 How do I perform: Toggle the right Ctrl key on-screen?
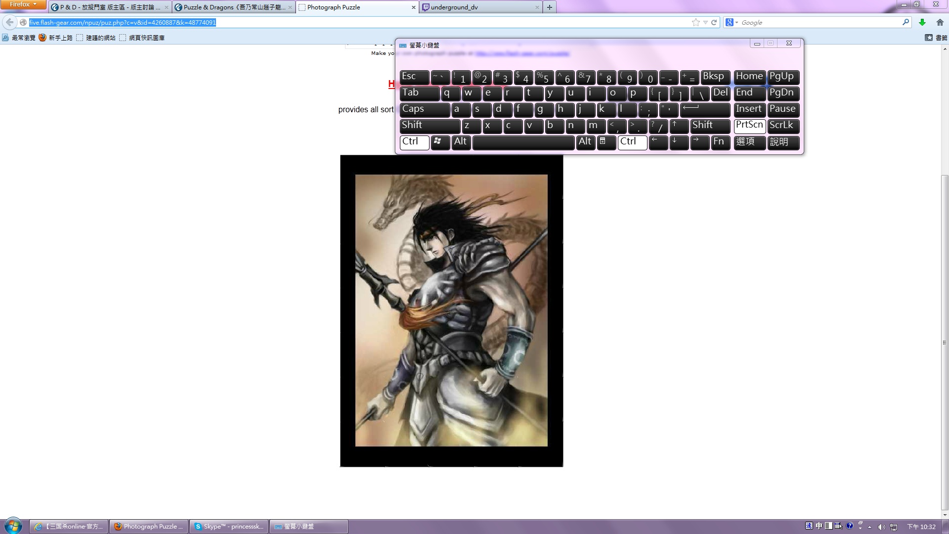coord(632,142)
